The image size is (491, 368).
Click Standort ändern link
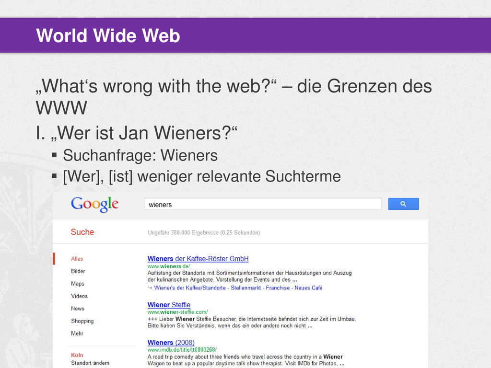90,363
